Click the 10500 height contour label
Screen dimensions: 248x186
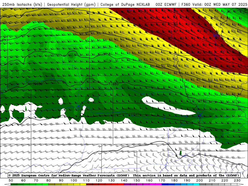coord(69,9)
